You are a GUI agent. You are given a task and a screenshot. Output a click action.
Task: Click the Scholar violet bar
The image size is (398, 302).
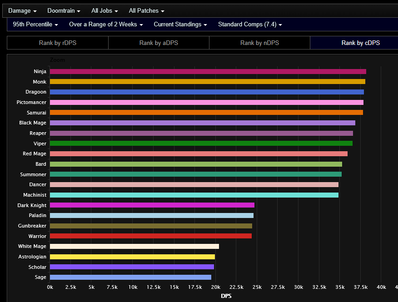point(132,267)
